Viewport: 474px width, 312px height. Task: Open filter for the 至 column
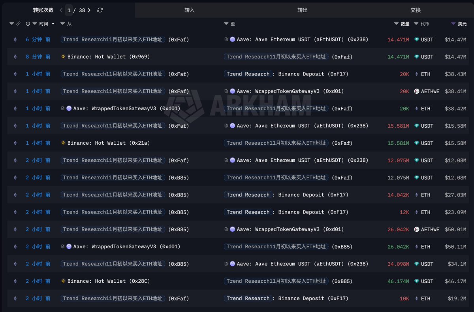tap(226, 24)
